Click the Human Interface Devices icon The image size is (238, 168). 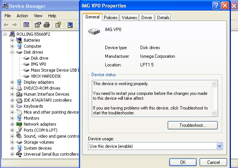click(19, 94)
